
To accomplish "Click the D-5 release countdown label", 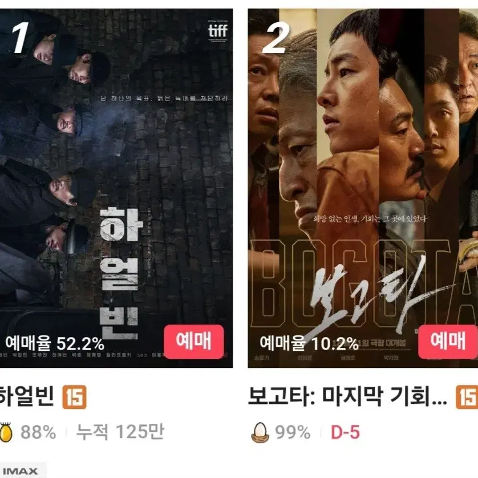I will [x=346, y=432].
